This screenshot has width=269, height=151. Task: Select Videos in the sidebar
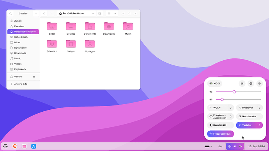click(23, 64)
